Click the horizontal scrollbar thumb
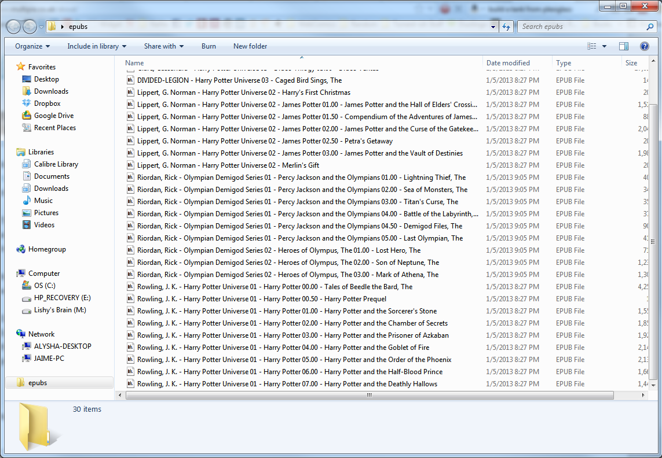 point(370,395)
